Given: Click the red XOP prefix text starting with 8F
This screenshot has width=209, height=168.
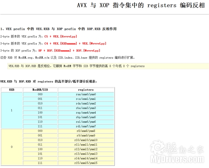Looking at the screenshot, I should (69, 51).
